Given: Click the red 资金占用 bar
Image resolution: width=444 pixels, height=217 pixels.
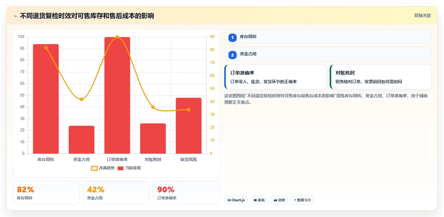Looking at the screenshot, I should coord(81,140).
